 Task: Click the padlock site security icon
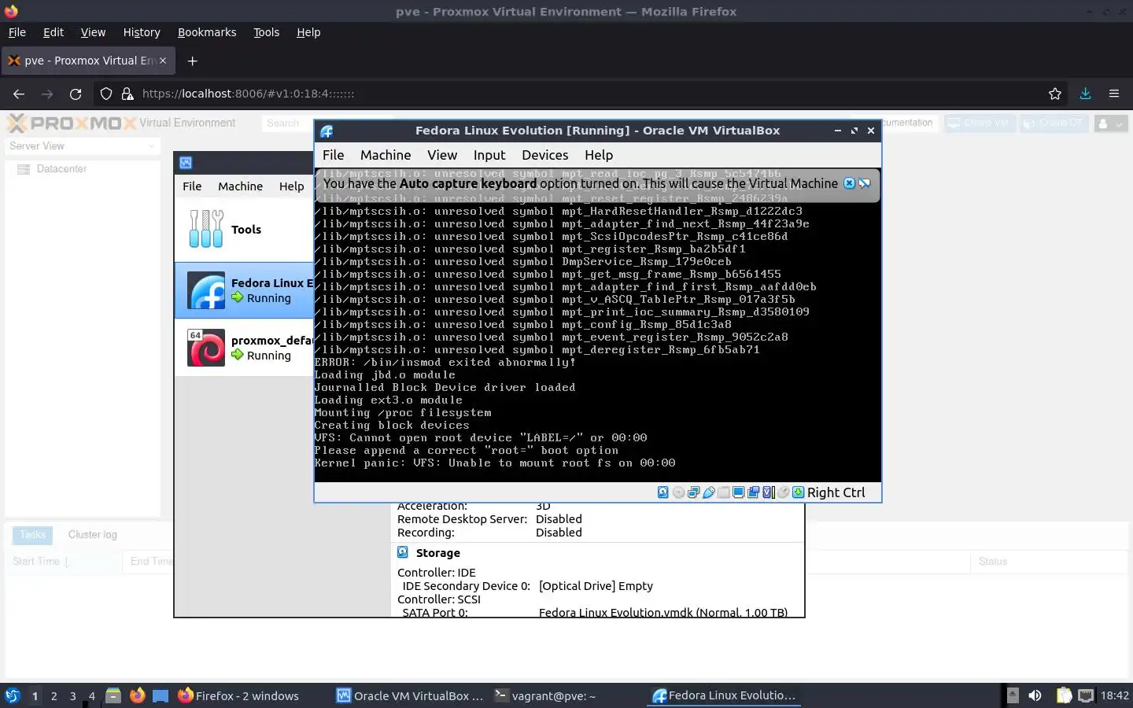coord(127,94)
